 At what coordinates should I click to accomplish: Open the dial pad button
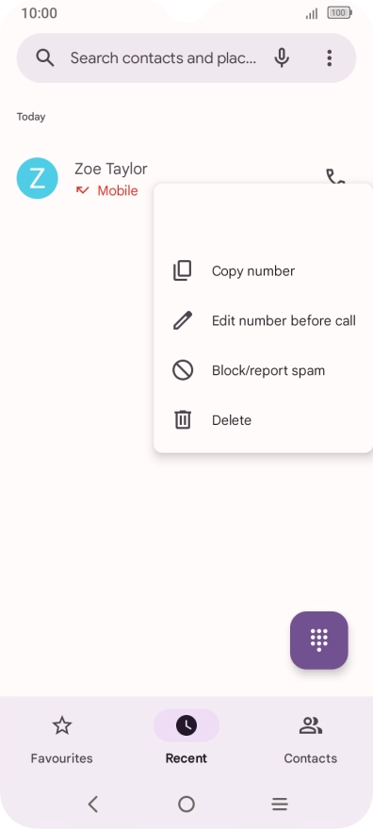[x=319, y=641]
